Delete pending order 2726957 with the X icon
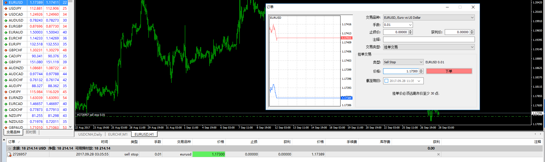 [438, 154]
